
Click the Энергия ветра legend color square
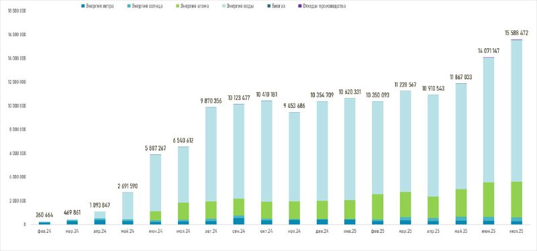[x=83, y=7]
